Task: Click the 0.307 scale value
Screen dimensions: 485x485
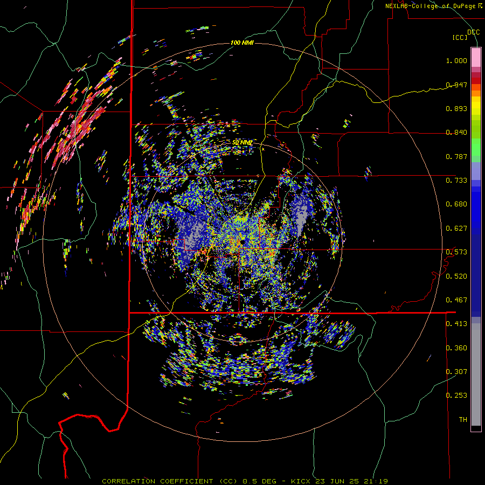Action: click(456, 372)
